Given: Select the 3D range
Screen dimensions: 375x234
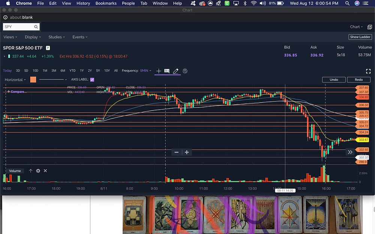Looking at the screenshot, I should (x=18, y=71).
